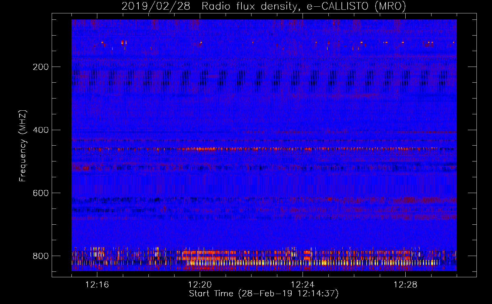Click the 'Start Time (28-Feb-19 12:14:37)' x-axis label
The image size is (492, 304).
tap(264, 294)
